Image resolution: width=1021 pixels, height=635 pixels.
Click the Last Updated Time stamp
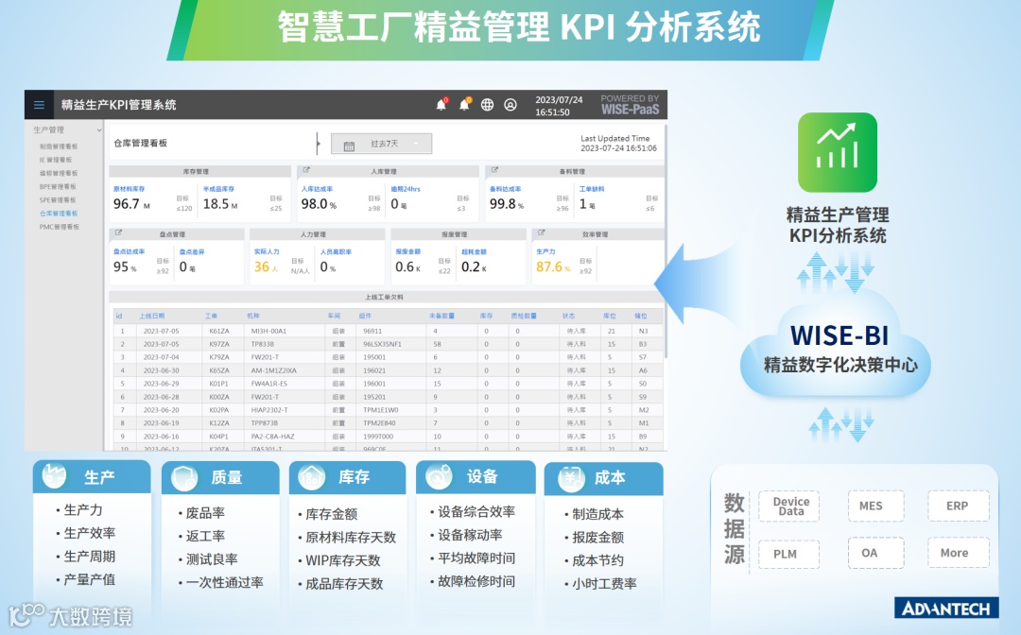click(618, 143)
